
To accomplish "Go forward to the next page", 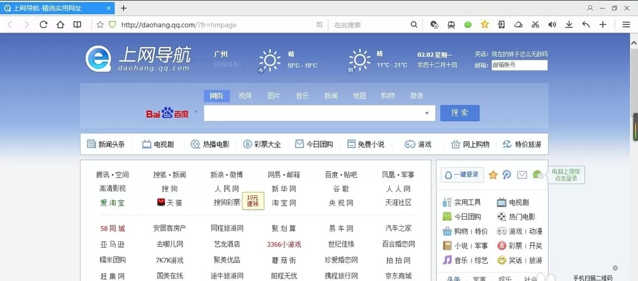I will click(x=27, y=25).
